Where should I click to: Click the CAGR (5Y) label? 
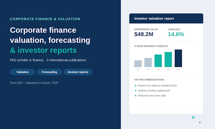174,29
